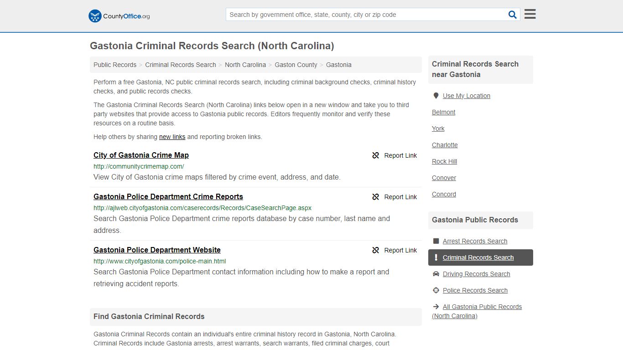Click the broken-link icon for Police Department Website

(x=376, y=250)
